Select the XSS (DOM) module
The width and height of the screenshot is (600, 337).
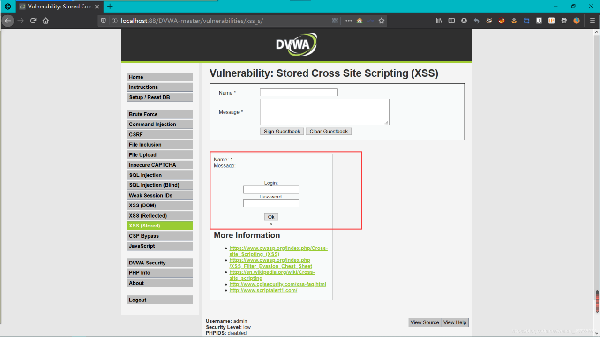(x=160, y=205)
